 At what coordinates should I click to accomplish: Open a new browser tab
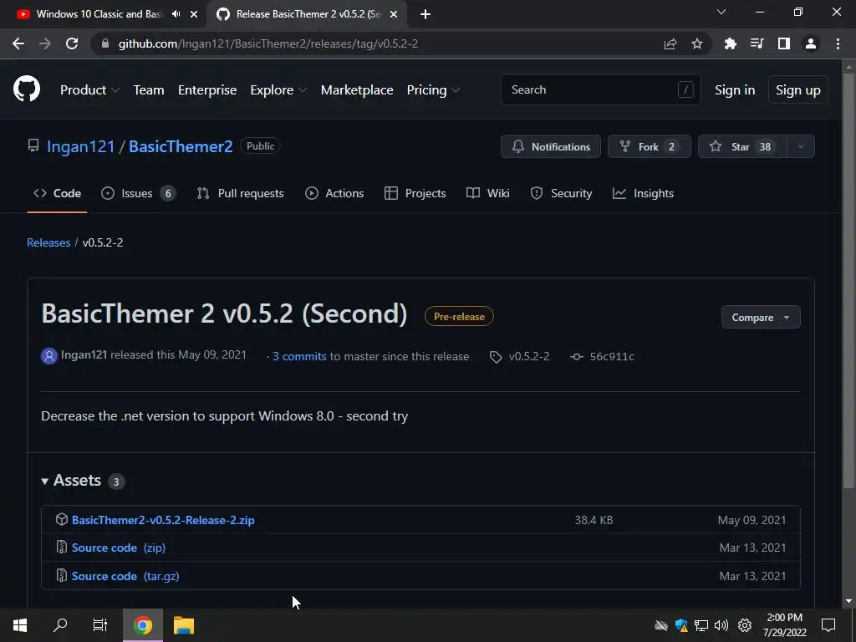(425, 14)
